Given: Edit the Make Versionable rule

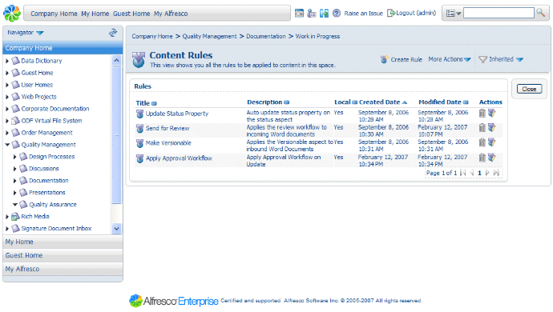Looking at the screenshot, I should (491, 142).
